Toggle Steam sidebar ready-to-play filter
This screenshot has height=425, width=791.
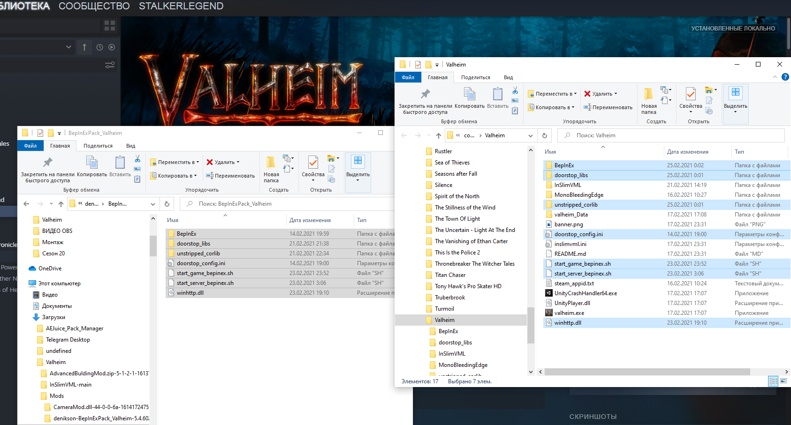(x=112, y=47)
